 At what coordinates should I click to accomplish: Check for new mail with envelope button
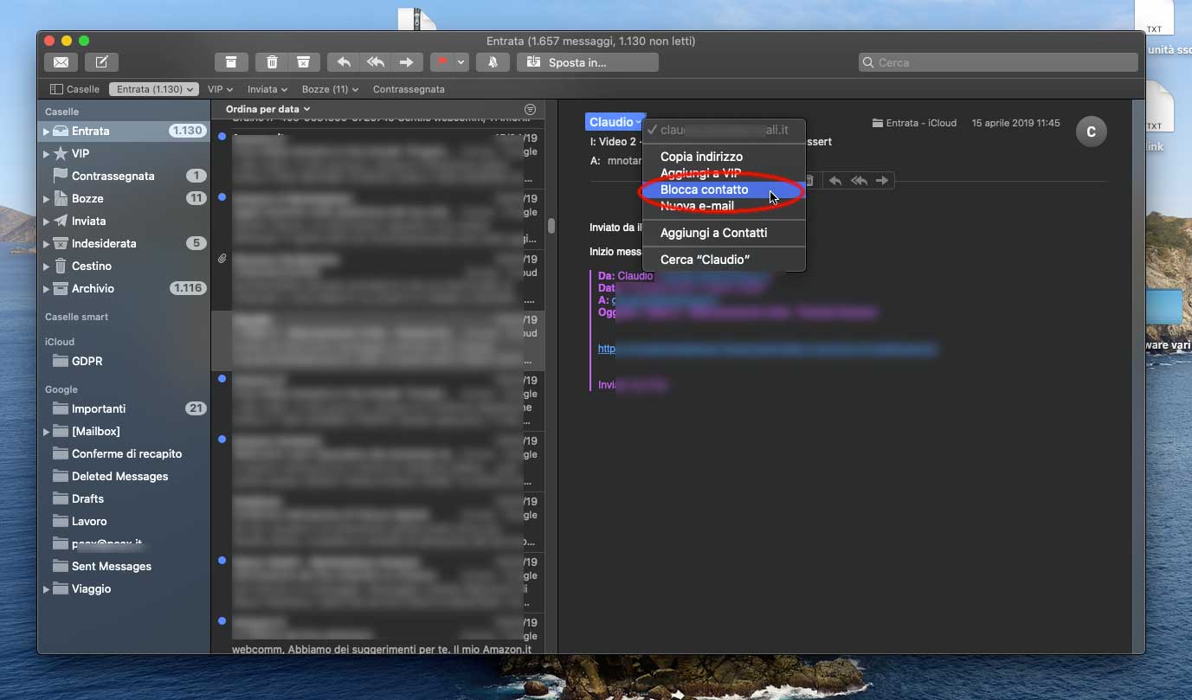61,62
